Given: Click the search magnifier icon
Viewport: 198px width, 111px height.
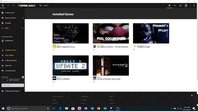Looking at the screenshot, I should point(41,6).
